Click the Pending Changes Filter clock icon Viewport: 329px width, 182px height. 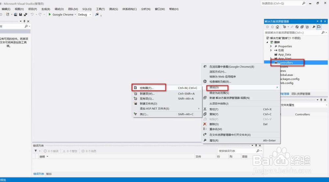(284, 27)
